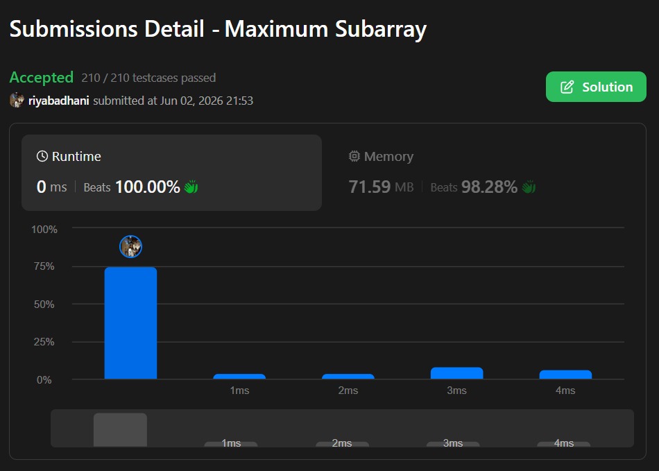Open riyabadhani's profile link
The width and height of the screenshot is (659, 471).
pos(58,101)
